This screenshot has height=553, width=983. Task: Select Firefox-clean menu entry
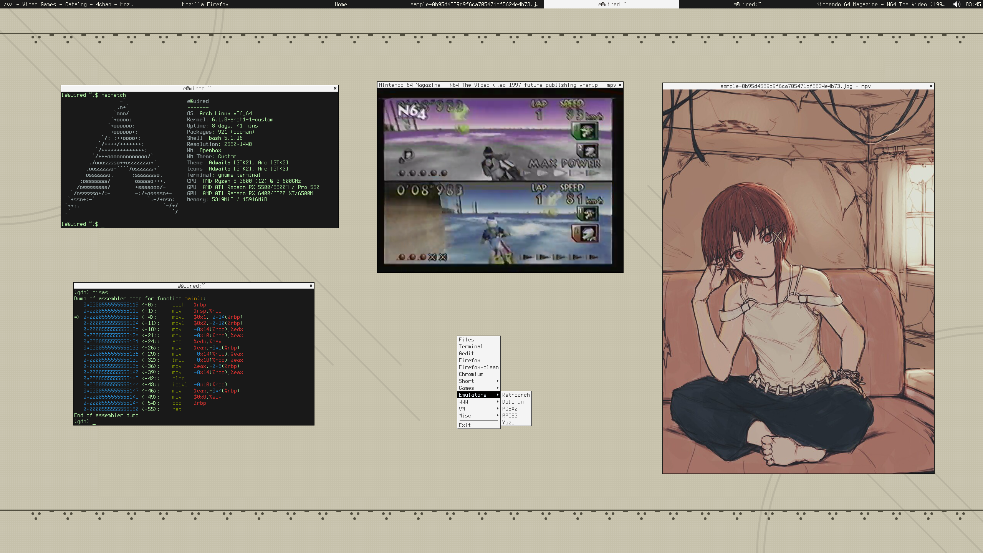(478, 367)
